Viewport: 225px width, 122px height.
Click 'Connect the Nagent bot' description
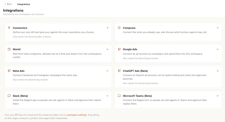pyautogui.click(x=165, y=102)
